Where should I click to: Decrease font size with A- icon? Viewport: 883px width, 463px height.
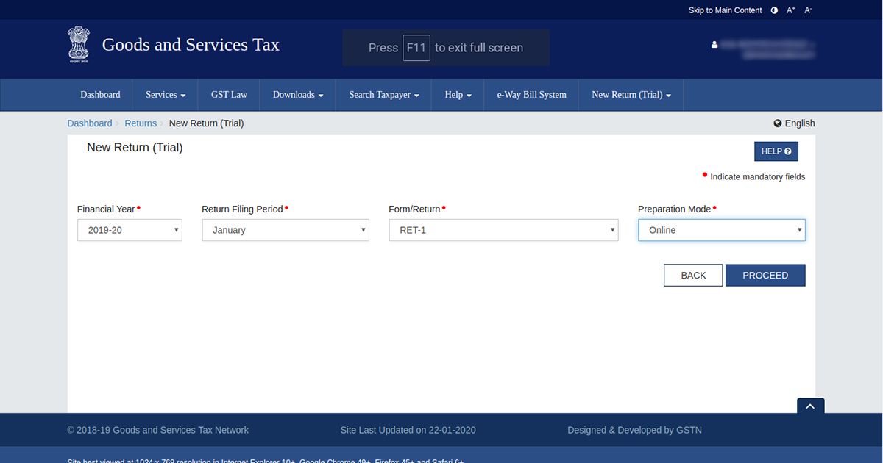coord(808,10)
